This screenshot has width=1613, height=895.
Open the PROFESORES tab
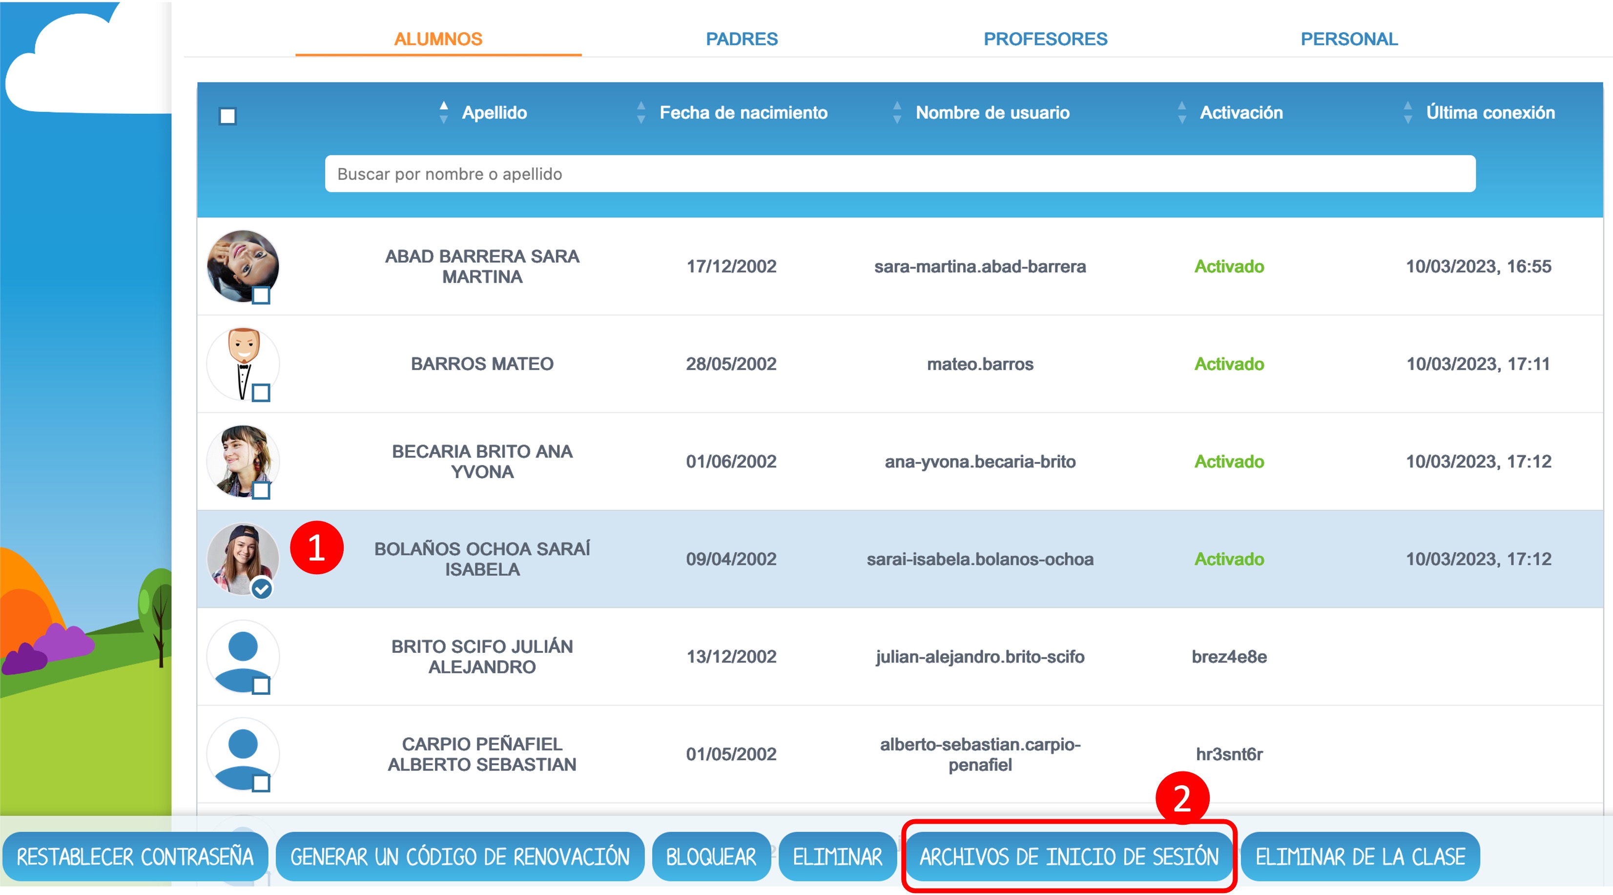coord(1045,39)
